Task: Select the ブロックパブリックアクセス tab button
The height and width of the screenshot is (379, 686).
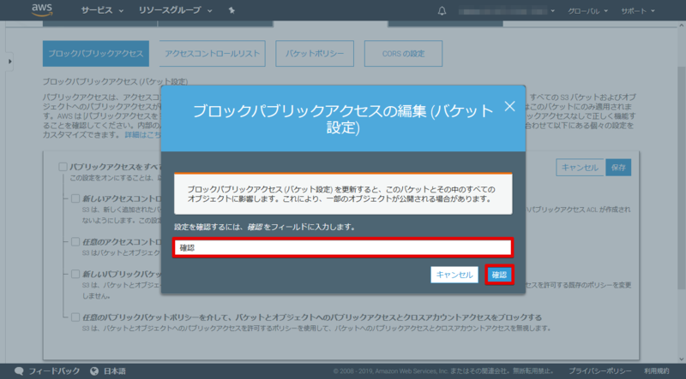Action: click(x=96, y=54)
